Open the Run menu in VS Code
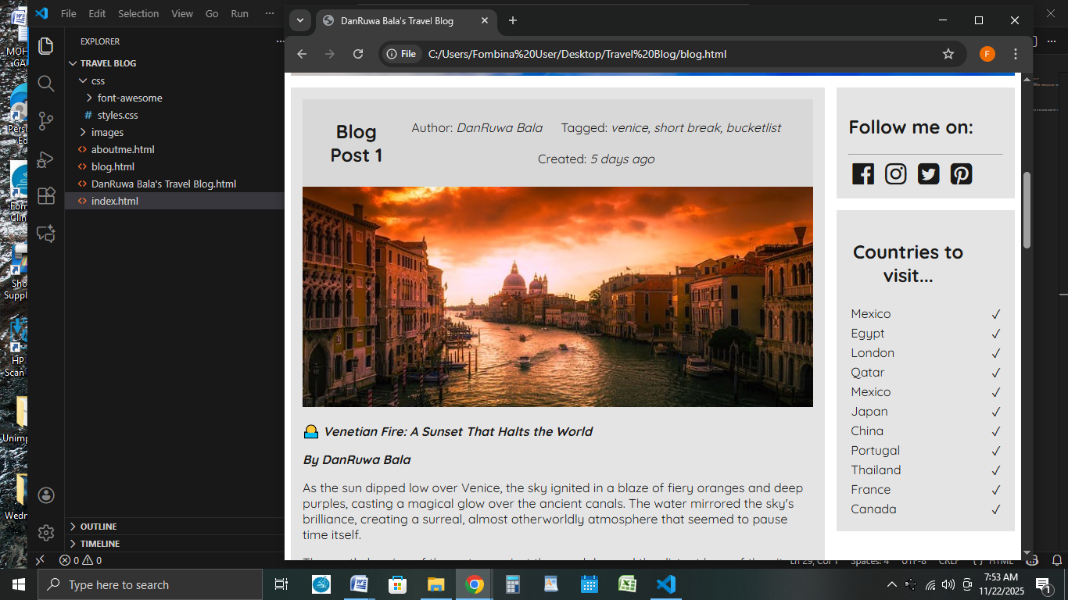This screenshot has height=600, width=1068. click(239, 13)
